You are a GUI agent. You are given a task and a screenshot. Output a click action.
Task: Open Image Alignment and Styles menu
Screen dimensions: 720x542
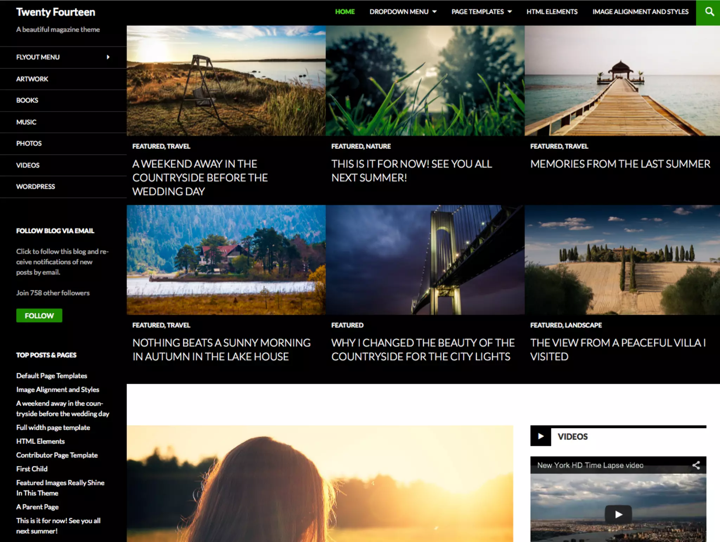pos(640,12)
